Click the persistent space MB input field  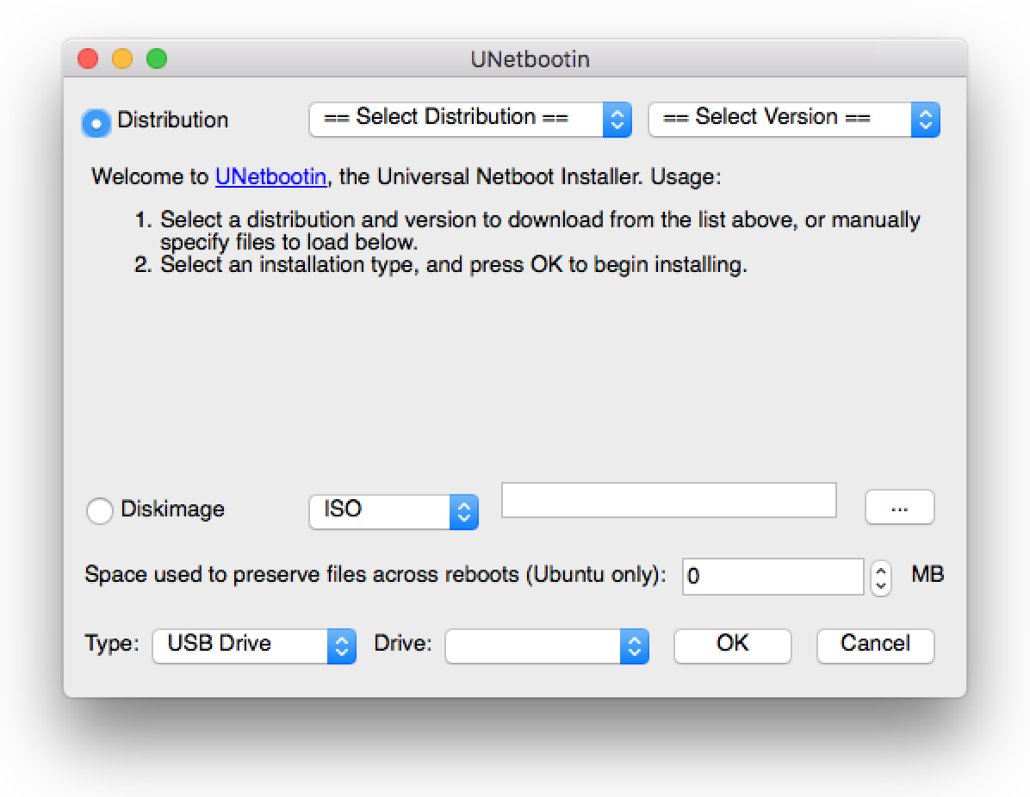772,577
